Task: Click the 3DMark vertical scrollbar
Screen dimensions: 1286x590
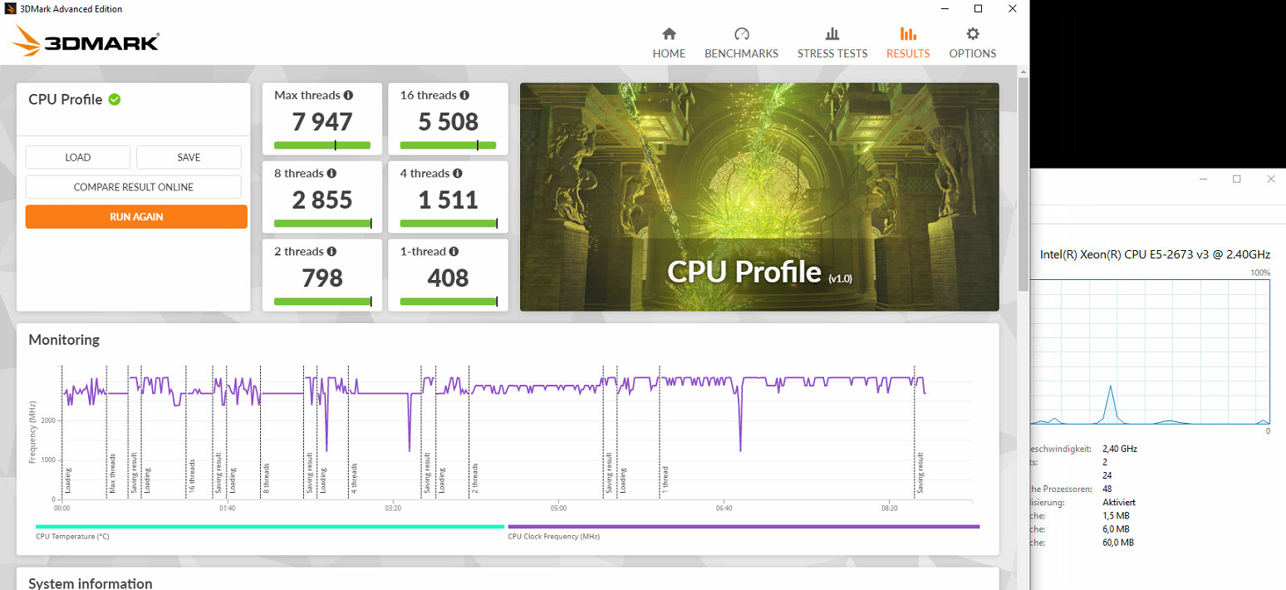Action: click(x=1023, y=183)
